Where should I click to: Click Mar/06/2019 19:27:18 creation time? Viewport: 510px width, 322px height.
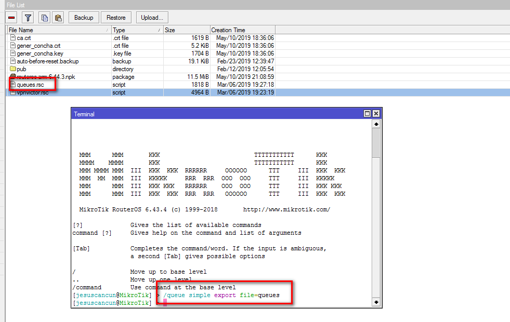point(245,85)
